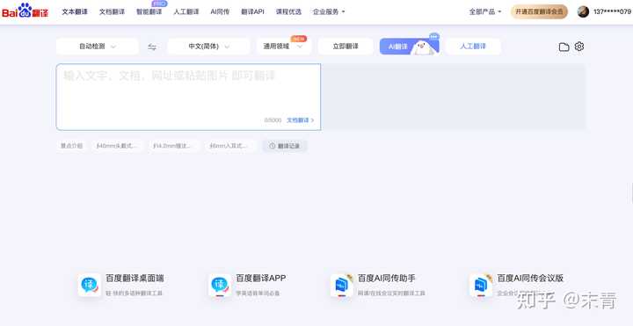Click the 百度AI同传助手 icon
The height and width of the screenshot is (326, 633).
(341, 285)
